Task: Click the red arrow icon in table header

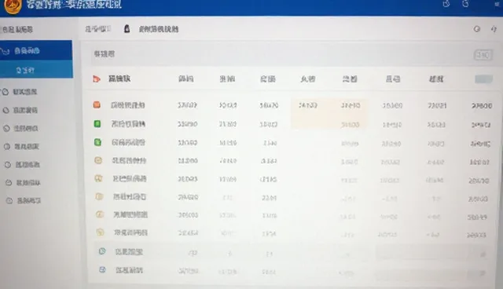Action: [96, 79]
